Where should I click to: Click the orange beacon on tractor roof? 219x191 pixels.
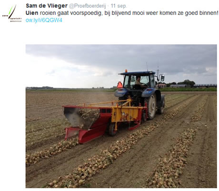point(126,71)
